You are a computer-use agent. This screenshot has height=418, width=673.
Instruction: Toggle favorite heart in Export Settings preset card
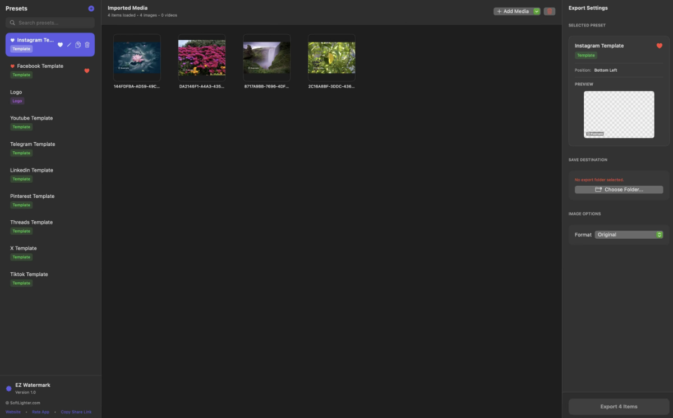(x=660, y=46)
